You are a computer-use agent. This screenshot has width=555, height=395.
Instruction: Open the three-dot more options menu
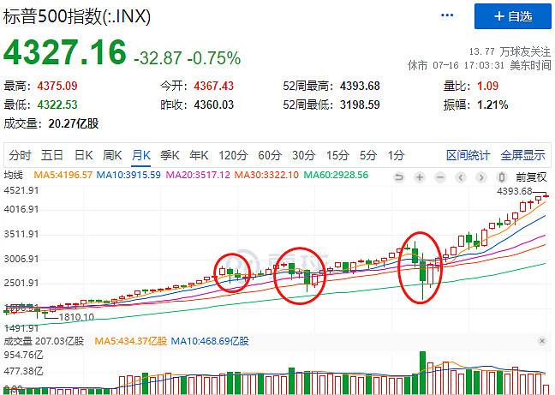click(447, 15)
